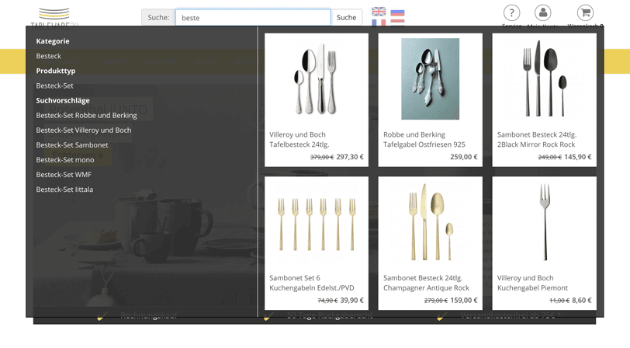The width and height of the screenshot is (630, 348).
Task: Click the 'Suche:' label beside search field
Action: [158, 18]
